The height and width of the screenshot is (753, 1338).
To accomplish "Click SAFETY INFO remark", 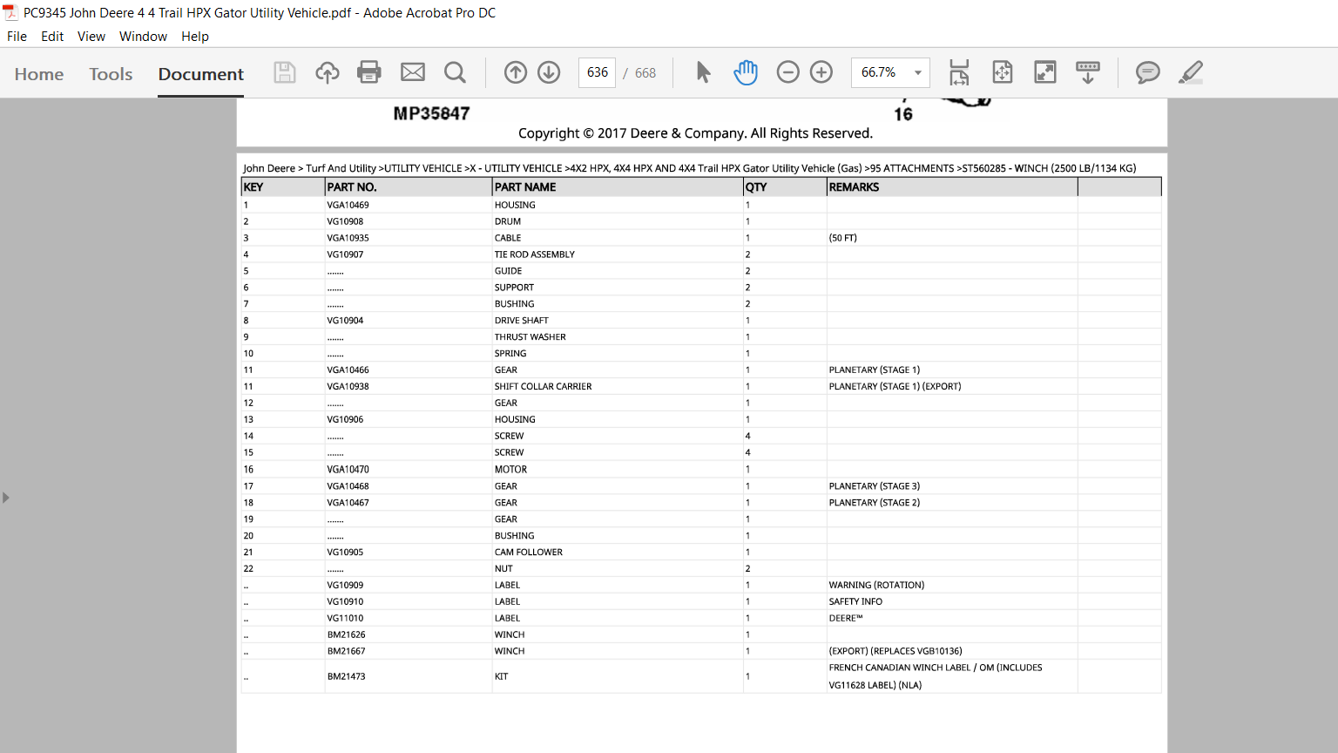I will [x=856, y=602].
